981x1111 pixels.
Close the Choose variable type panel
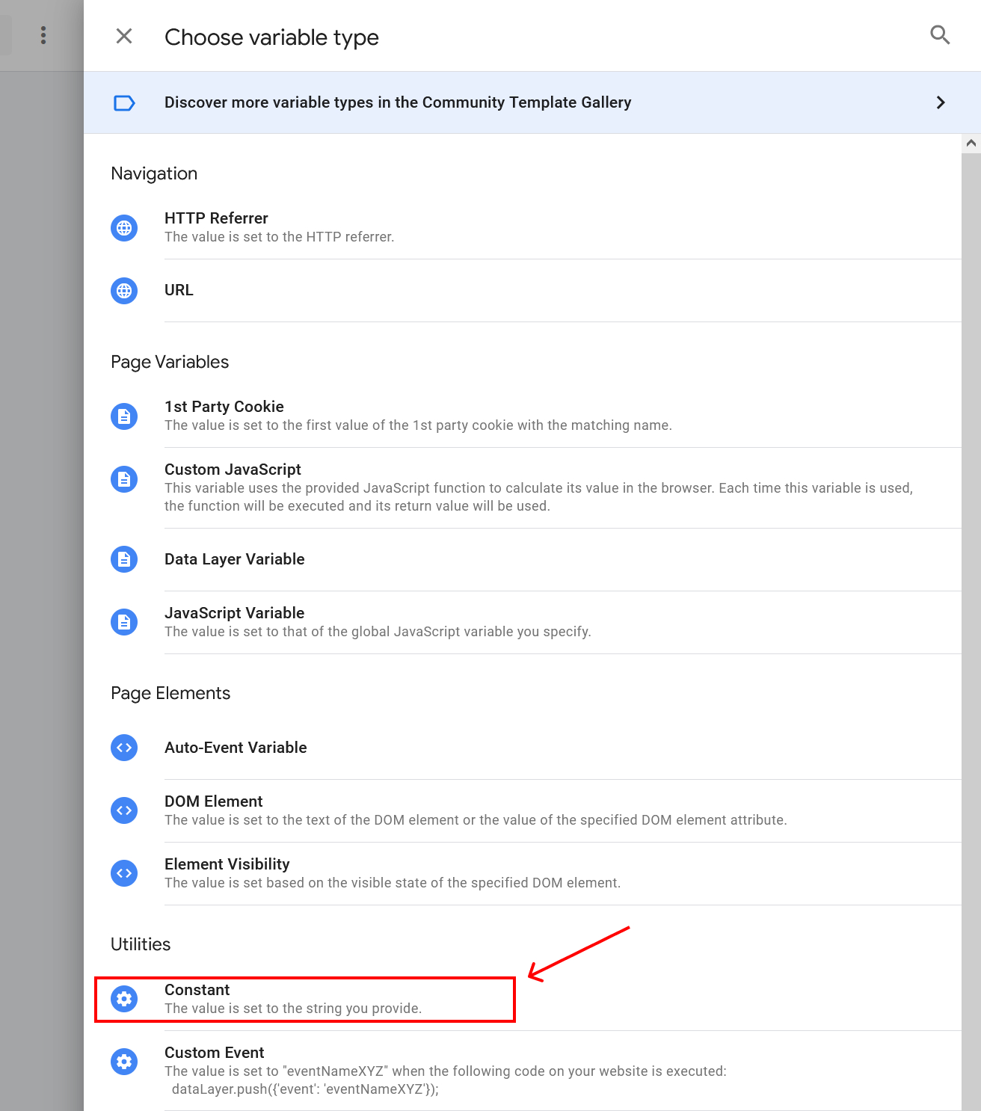(x=124, y=36)
